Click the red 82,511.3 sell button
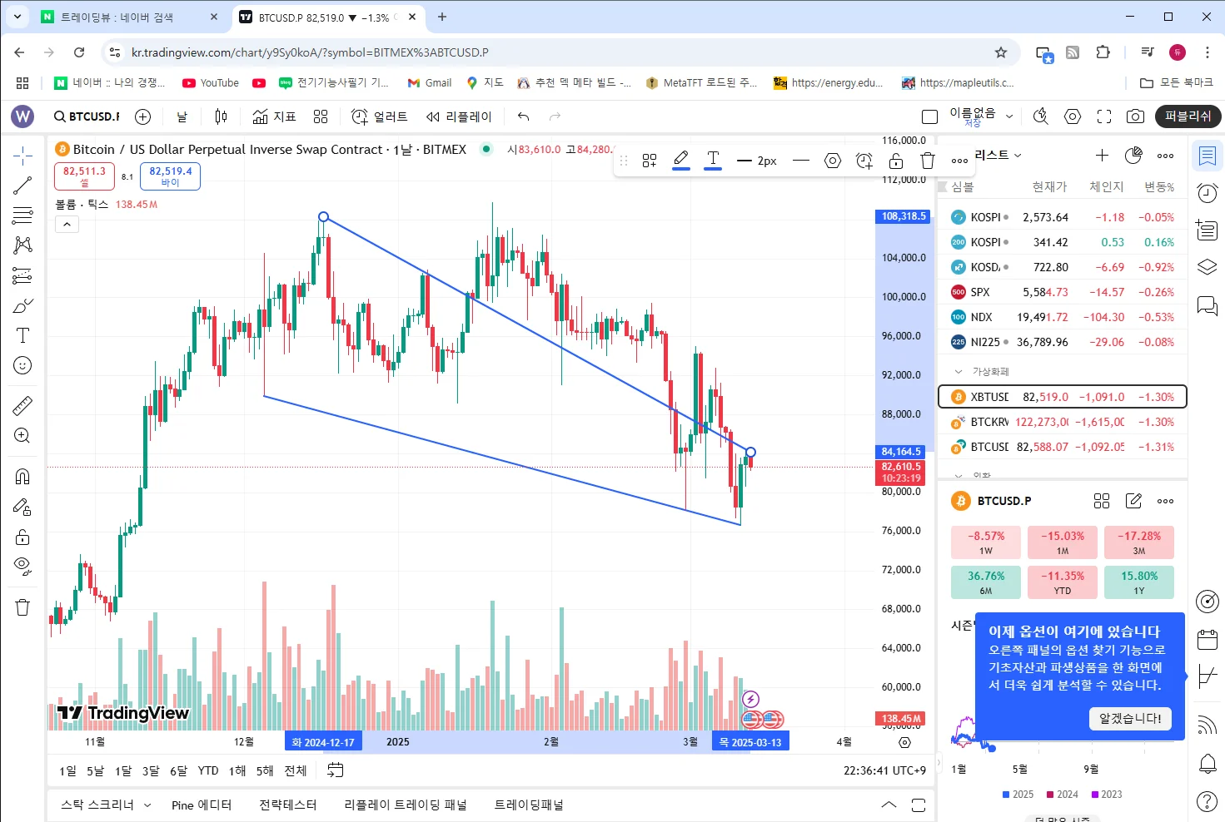The width and height of the screenshot is (1225, 822). tap(84, 176)
